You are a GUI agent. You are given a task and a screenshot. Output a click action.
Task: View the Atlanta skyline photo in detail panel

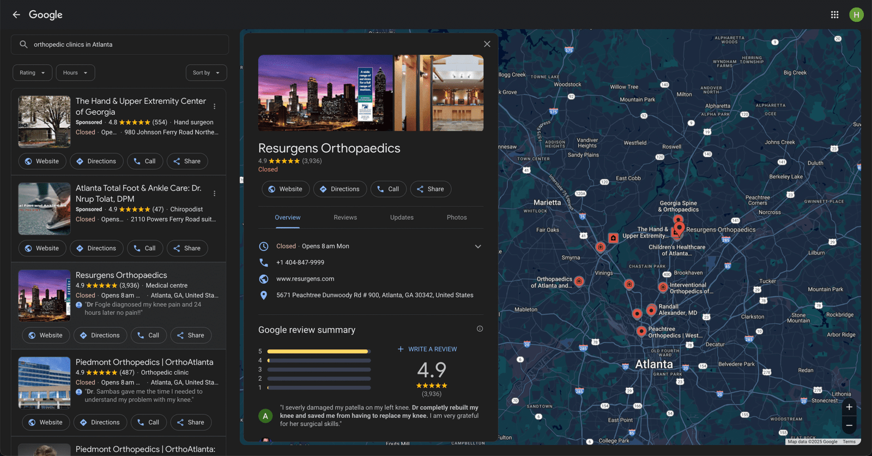point(325,93)
